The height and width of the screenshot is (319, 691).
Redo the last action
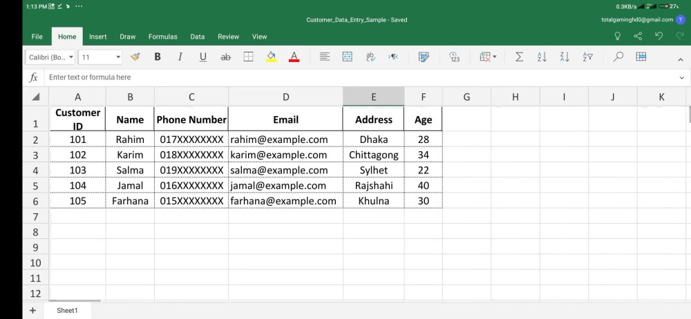(x=679, y=36)
